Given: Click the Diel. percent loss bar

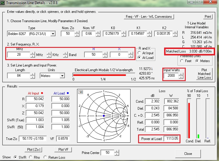Looking at the screenshot, I should tap(198, 136).
